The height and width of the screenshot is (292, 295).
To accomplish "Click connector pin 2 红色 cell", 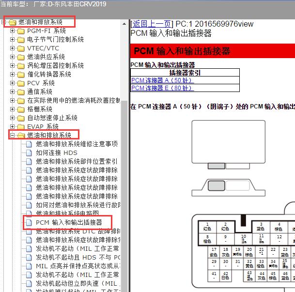I will [x=225, y=227].
